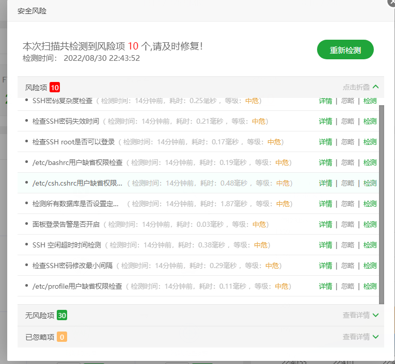The image size is (395, 364).
Task: Click the 已忽略项 label
Action: (40, 337)
